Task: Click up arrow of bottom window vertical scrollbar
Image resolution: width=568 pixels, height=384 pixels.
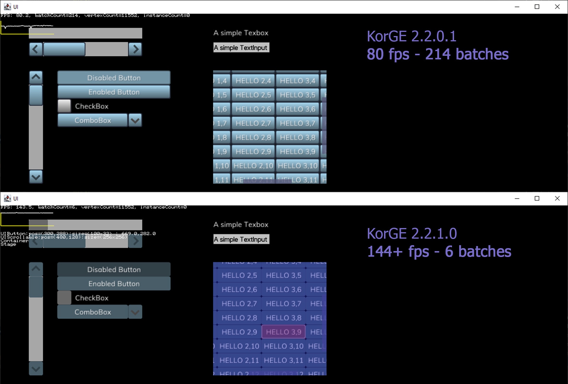Action: click(x=36, y=269)
